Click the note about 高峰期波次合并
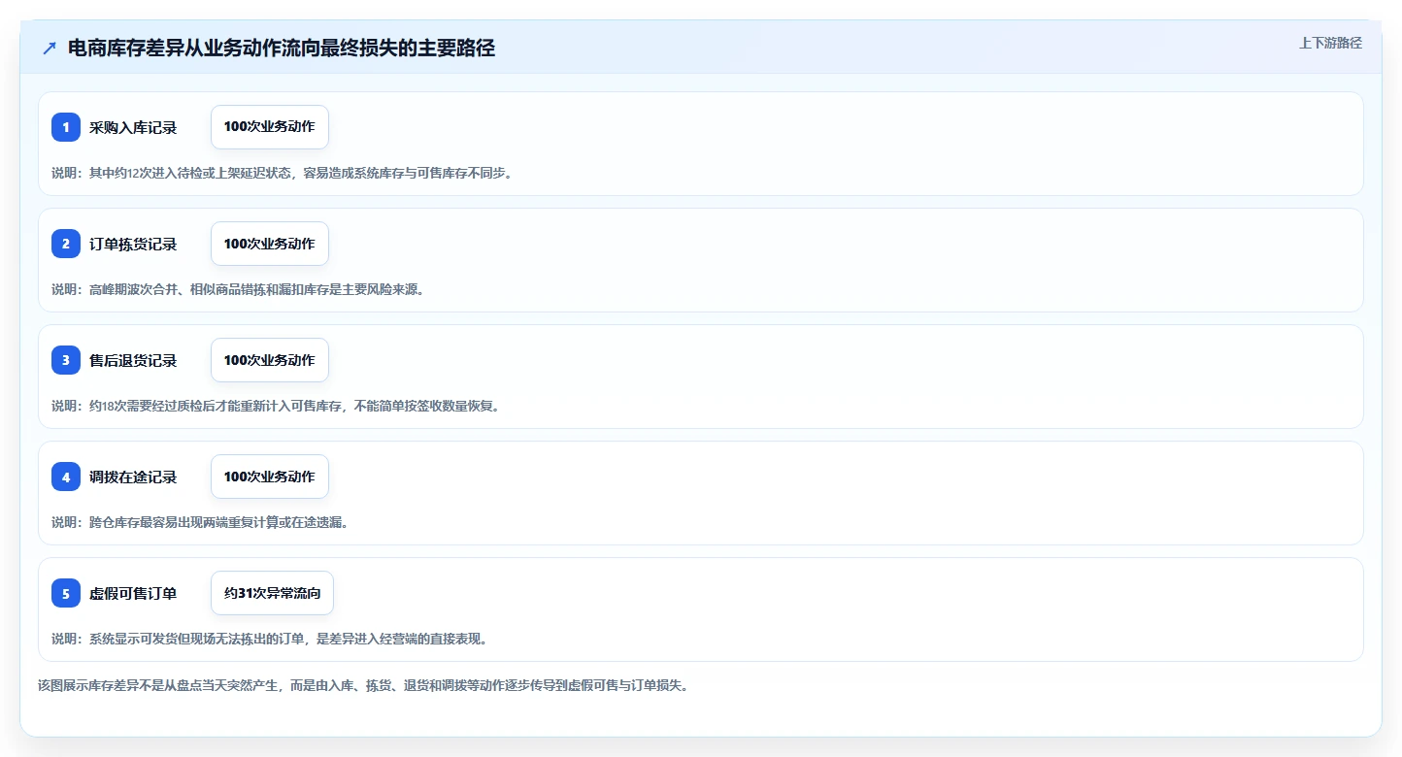1402x757 pixels. click(x=238, y=289)
